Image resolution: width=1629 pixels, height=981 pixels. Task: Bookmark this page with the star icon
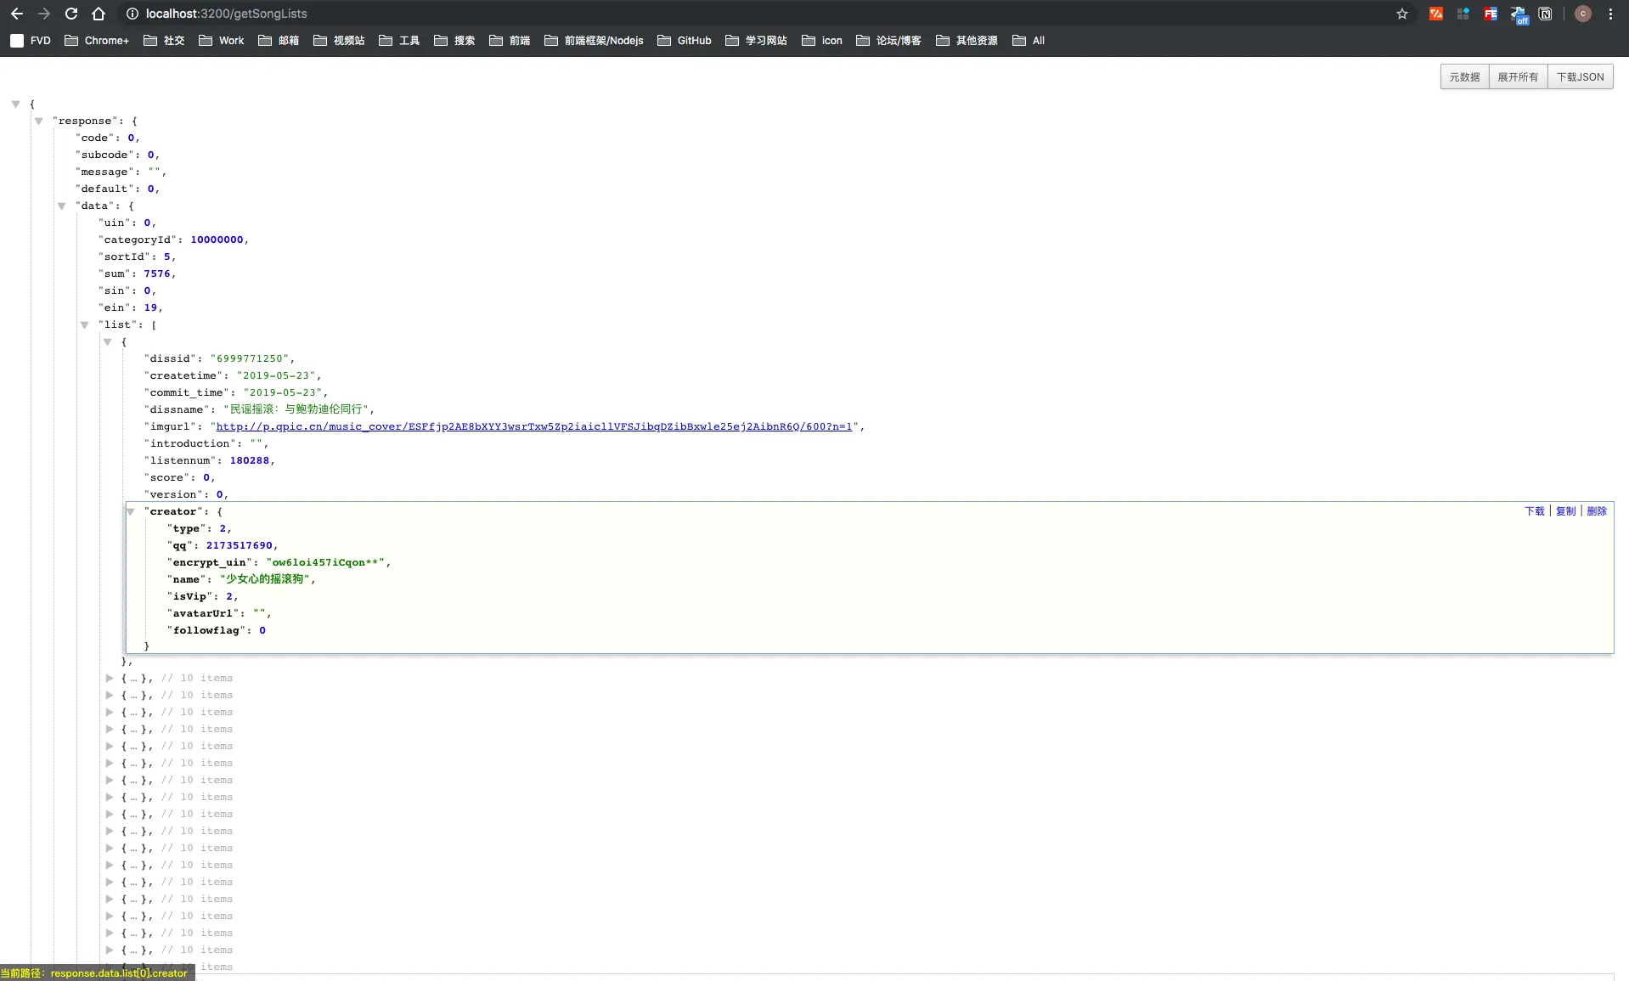(1402, 14)
